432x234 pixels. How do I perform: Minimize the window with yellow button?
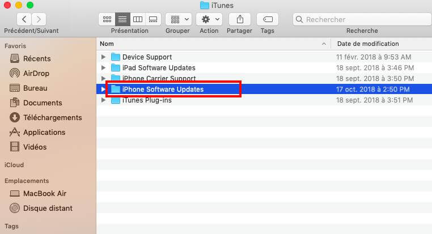tap(19, 5)
